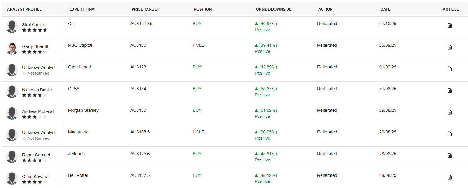Open the Bell Potter article icon
Image resolution: width=468 pixels, height=188 pixels.
coord(449,177)
